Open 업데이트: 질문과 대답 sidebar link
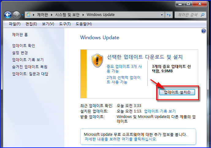Image resolution: width=211 pixels, height=148 pixels. [30, 74]
